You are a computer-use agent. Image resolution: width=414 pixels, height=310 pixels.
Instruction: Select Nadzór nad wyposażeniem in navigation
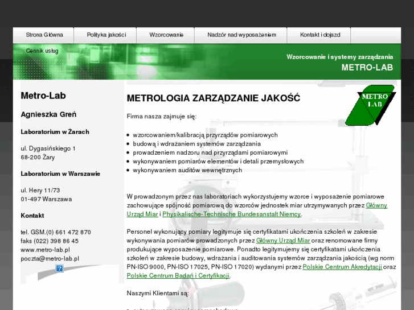click(x=241, y=35)
